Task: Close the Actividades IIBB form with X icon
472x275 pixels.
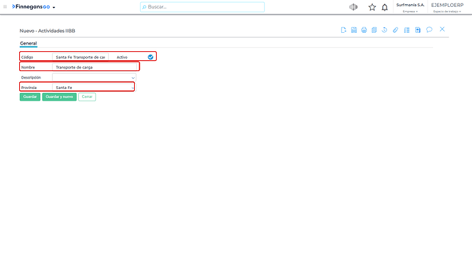Action: point(442,29)
